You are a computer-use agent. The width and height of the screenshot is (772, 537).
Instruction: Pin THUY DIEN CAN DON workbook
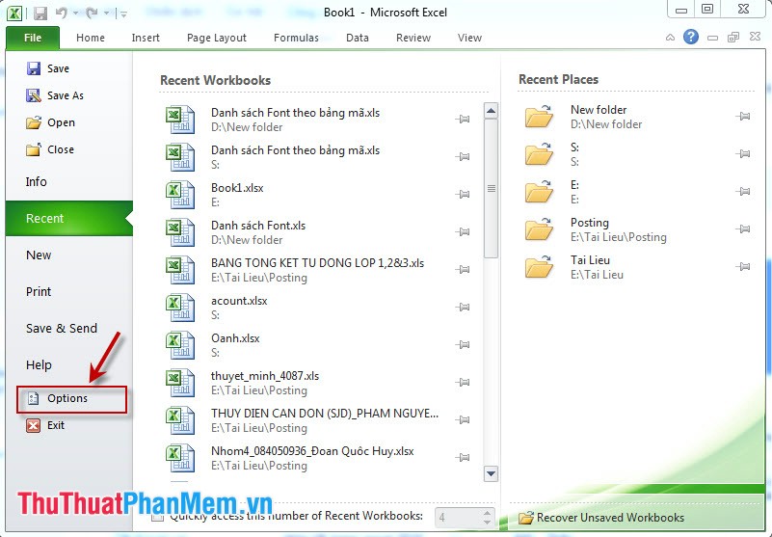463,420
